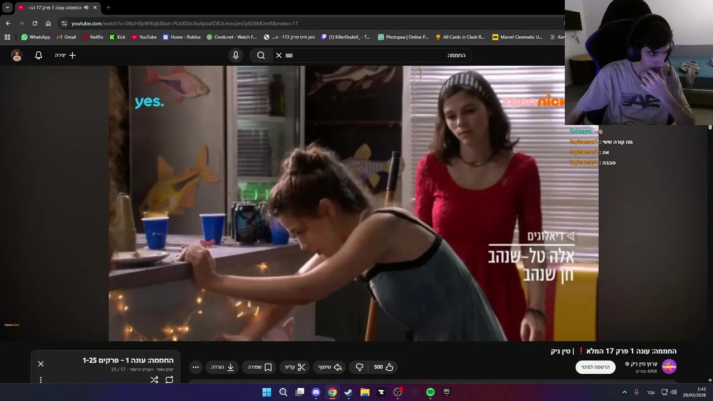Image resolution: width=713 pixels, height=401 pixels.
Task: Open the Photopea bookmark
Action: [403, 37]
